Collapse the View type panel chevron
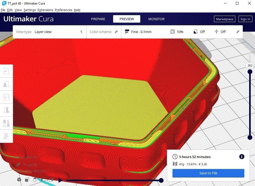This screenshot has height=186, width=255. pyautogui.click(x=81, y=32)
